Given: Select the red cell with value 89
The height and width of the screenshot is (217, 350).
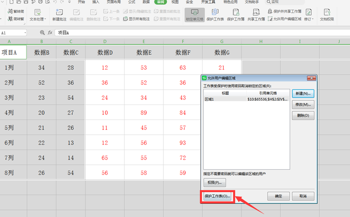Looking at the screenshot, I should click(144, 113).
